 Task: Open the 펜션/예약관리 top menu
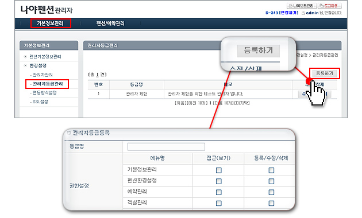pos(110,24)
